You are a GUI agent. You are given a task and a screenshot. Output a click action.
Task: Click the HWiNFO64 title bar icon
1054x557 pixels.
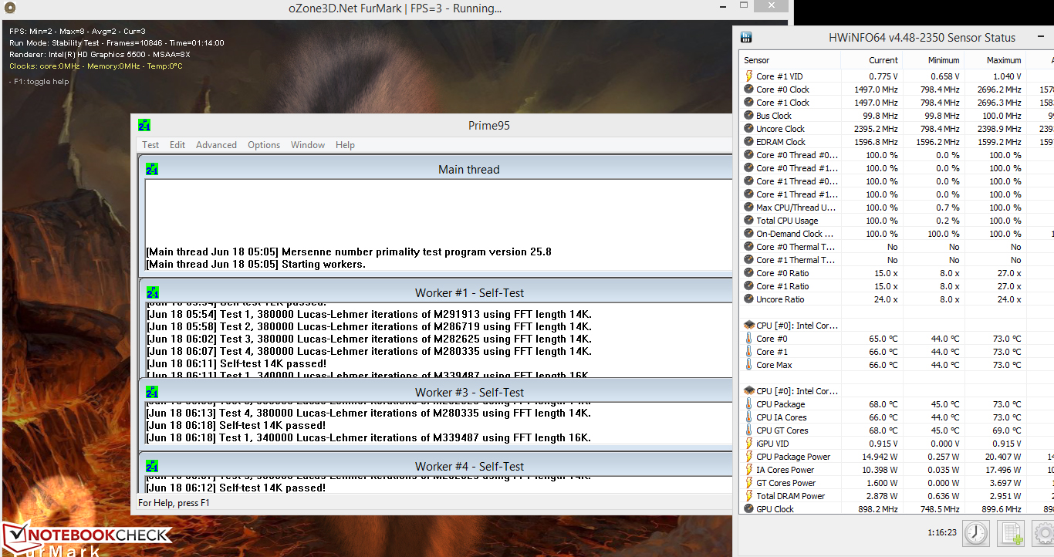[x=746, y=37]
